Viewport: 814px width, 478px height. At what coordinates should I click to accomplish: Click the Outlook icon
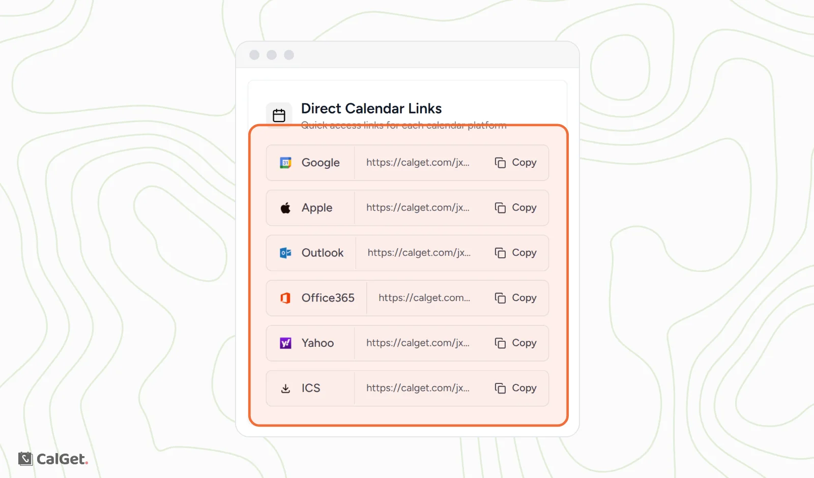click(285, 253)
